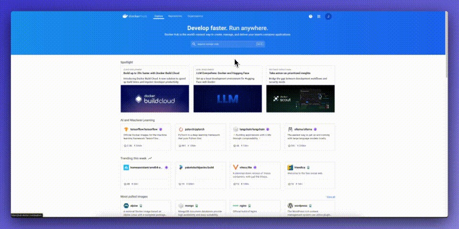Image resolution: width=459 pixels, height=229 pixels.
Task: Open the vitess/lite repository link
Action: coord(246,167)
